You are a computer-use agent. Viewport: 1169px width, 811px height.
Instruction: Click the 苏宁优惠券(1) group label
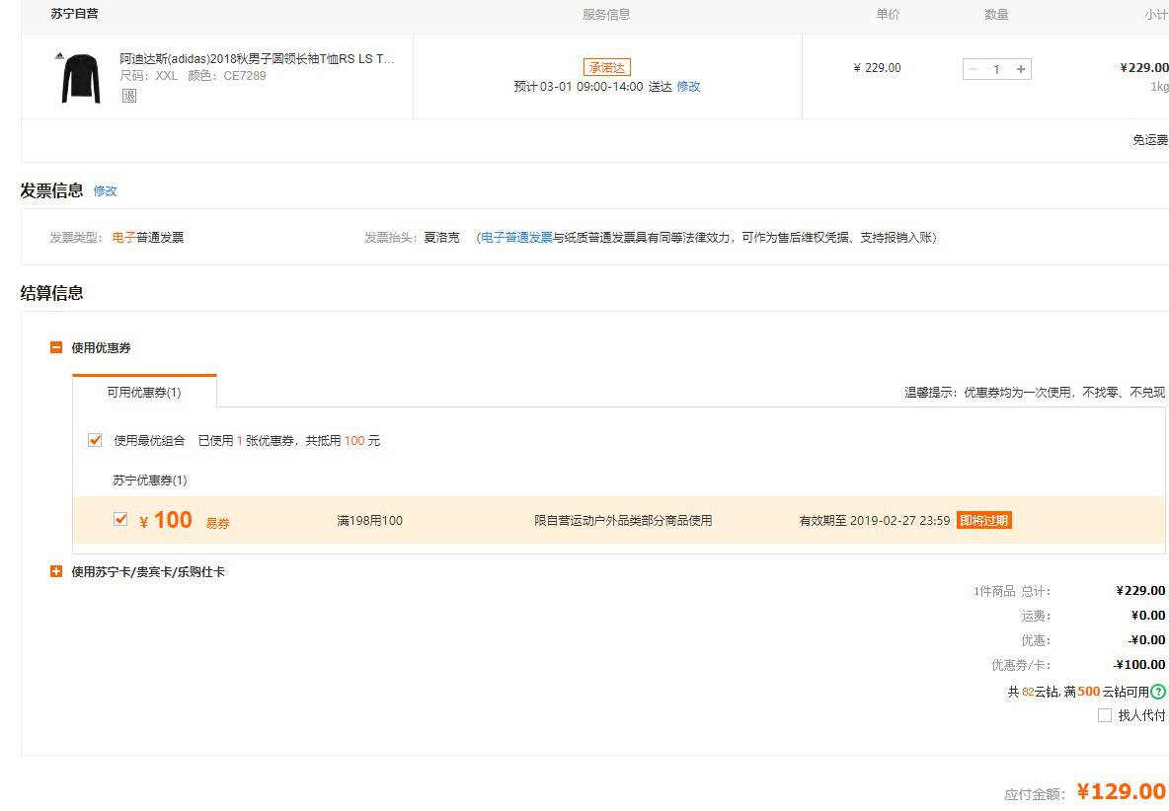150,480
